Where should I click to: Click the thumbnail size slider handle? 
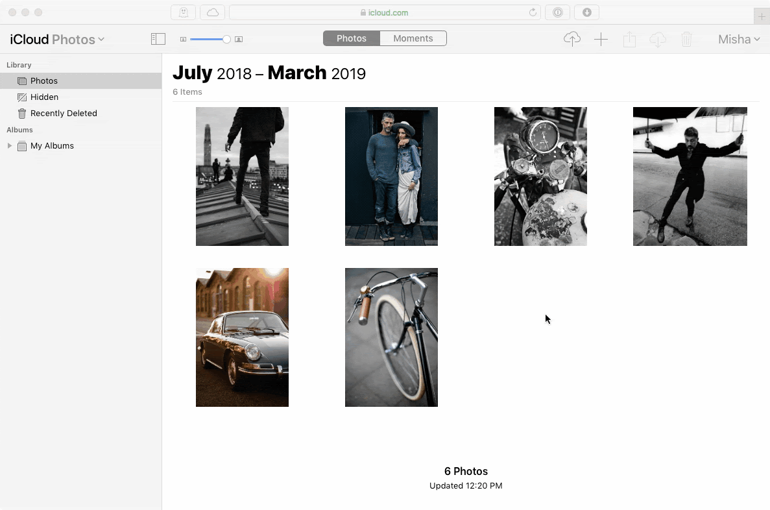[226, 40]
